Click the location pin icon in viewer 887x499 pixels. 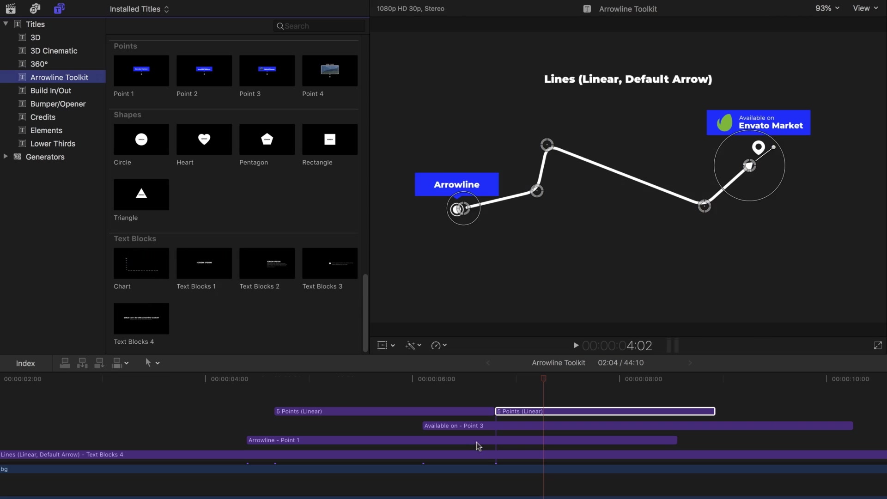[758, 147]
